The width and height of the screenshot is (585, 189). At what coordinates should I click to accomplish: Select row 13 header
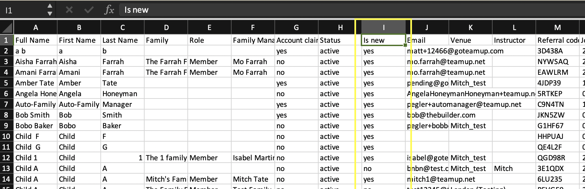(x=6, y=168)
